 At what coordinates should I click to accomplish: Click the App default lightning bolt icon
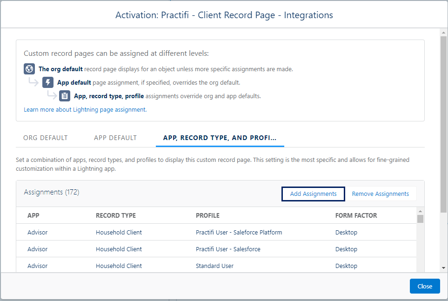point(48,82)
